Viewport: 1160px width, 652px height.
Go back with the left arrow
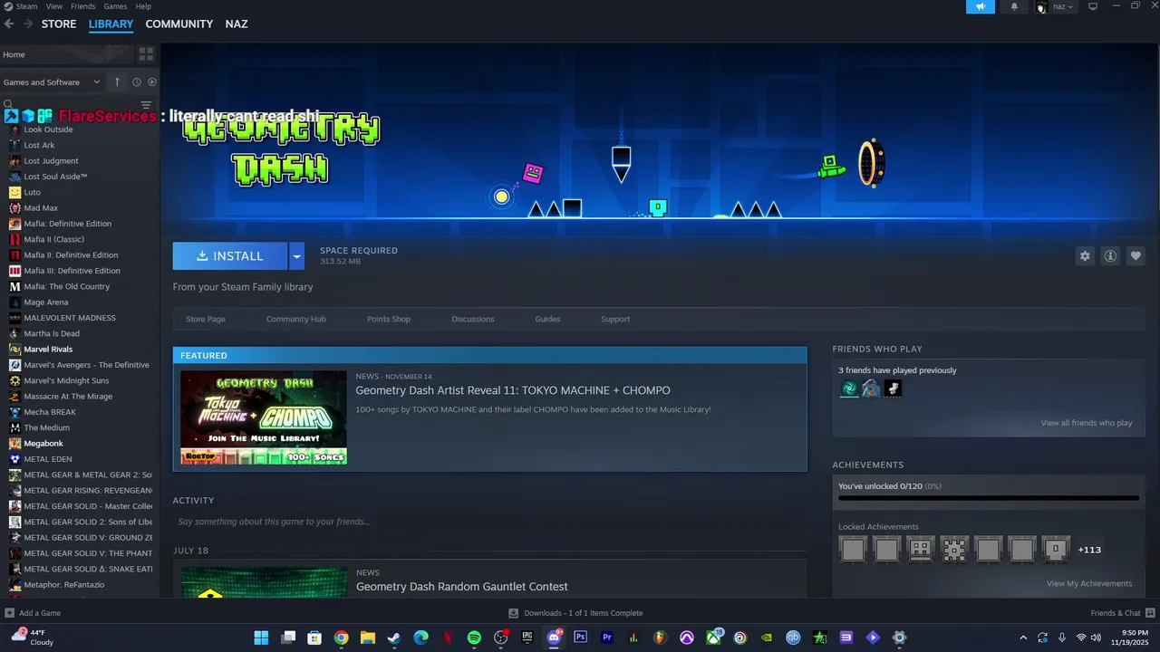9,24
